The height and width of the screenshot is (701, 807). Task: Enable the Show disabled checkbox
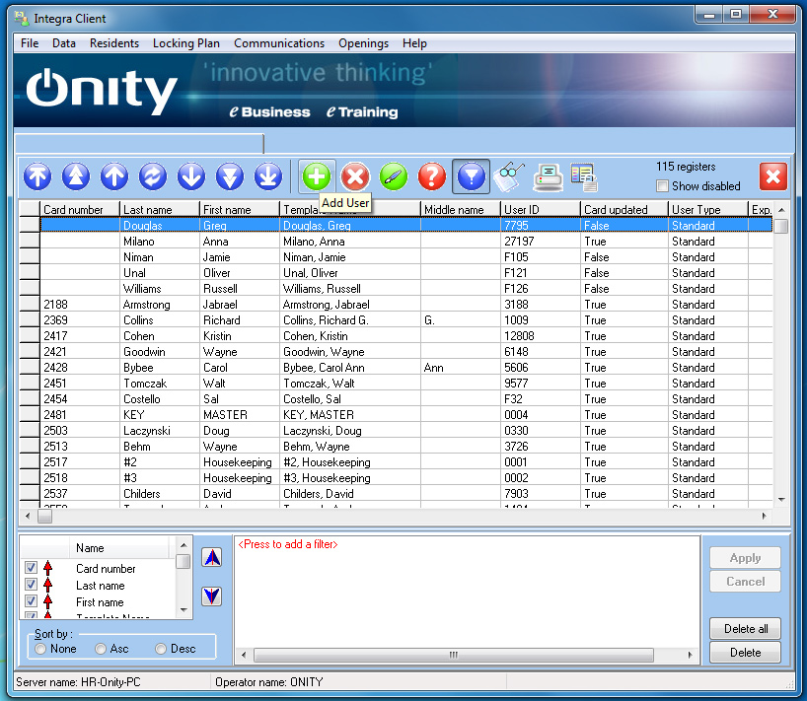(x=663, y=186)
